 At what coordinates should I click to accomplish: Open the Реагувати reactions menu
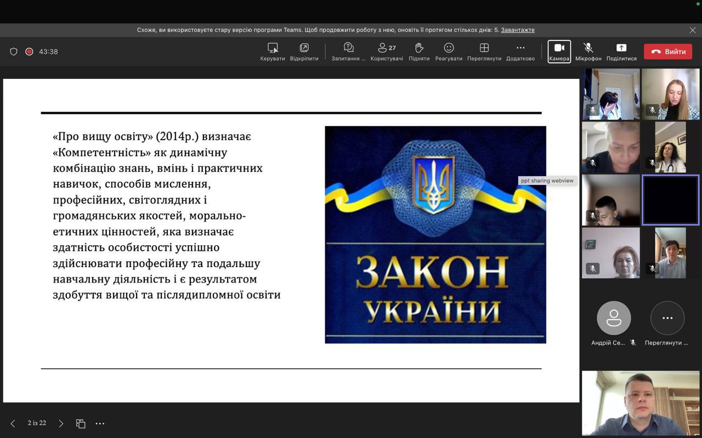[x=449, y=51]
